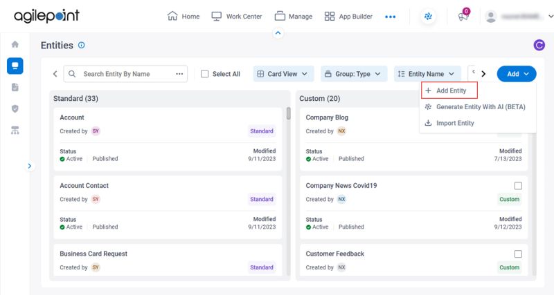
Task: Click modified date 7/13/2023
Action: pos(508,159)
